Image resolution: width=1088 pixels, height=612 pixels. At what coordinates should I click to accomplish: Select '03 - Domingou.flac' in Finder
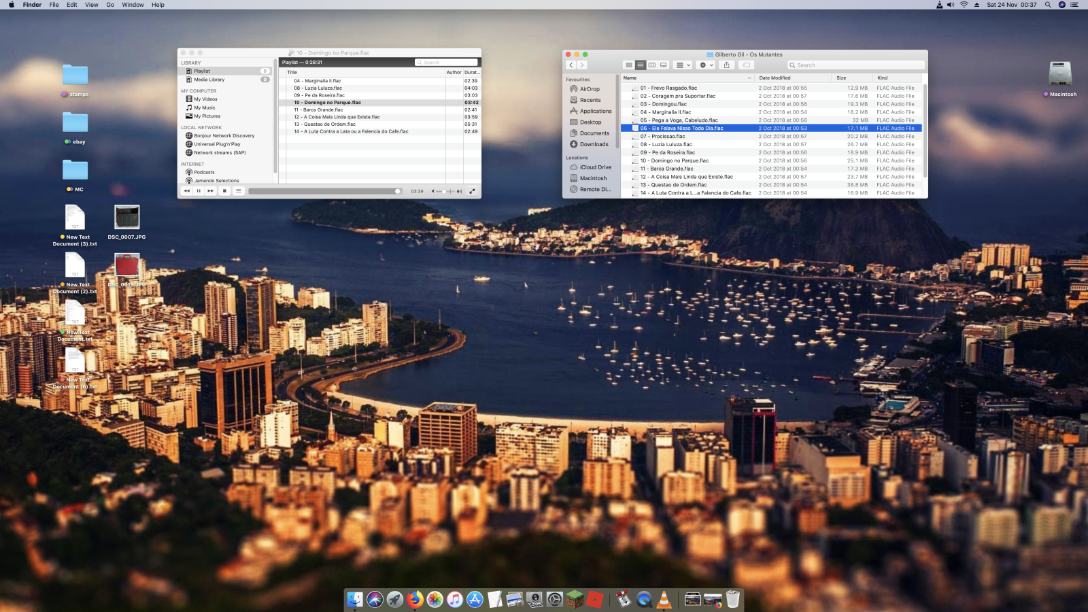771,104
